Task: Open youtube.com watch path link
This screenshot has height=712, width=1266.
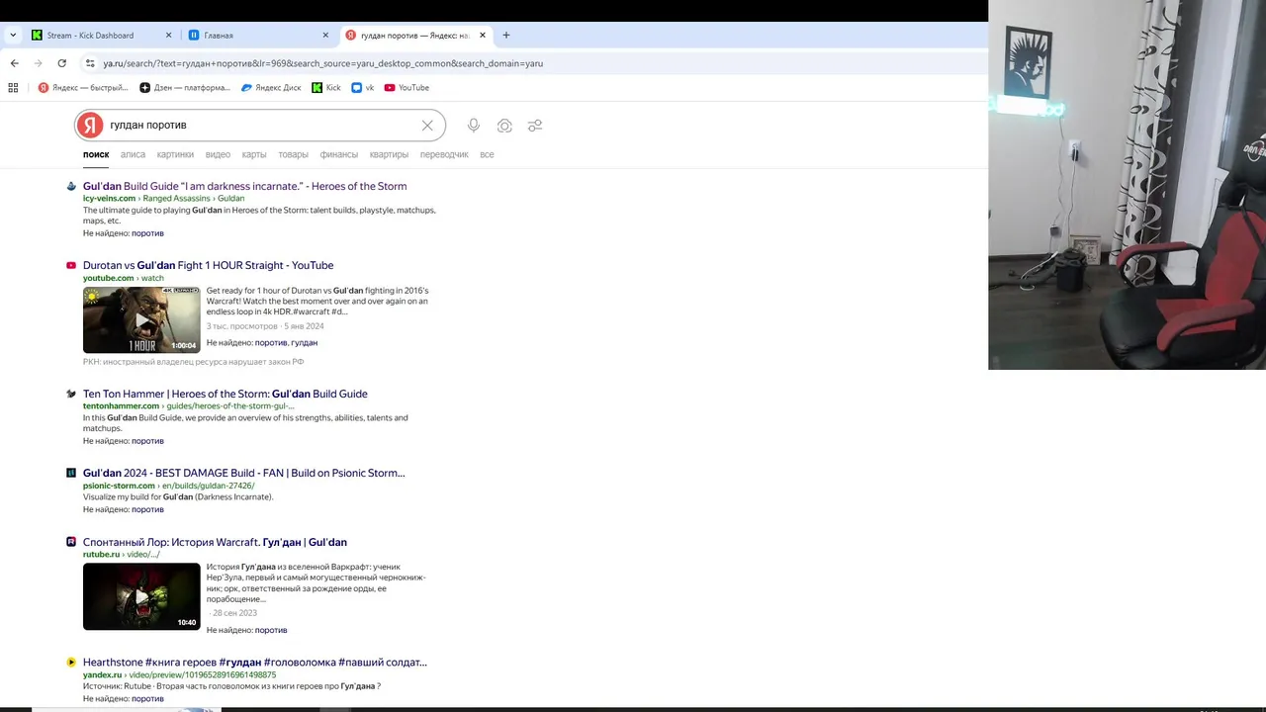Action: pos(124,278)
